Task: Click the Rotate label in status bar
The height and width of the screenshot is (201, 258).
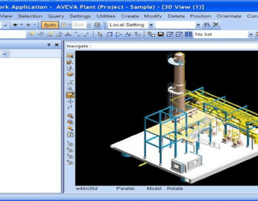Action: click(x=175, y=188)
